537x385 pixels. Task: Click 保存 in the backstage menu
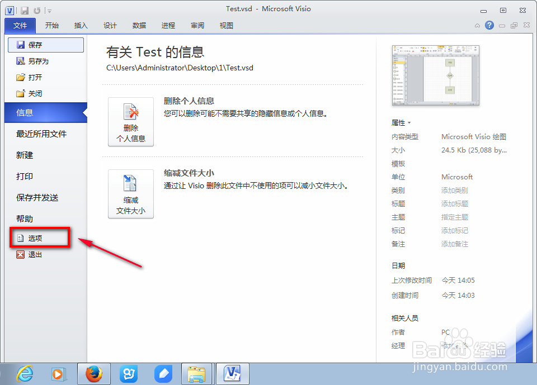(x=46, y=45)
